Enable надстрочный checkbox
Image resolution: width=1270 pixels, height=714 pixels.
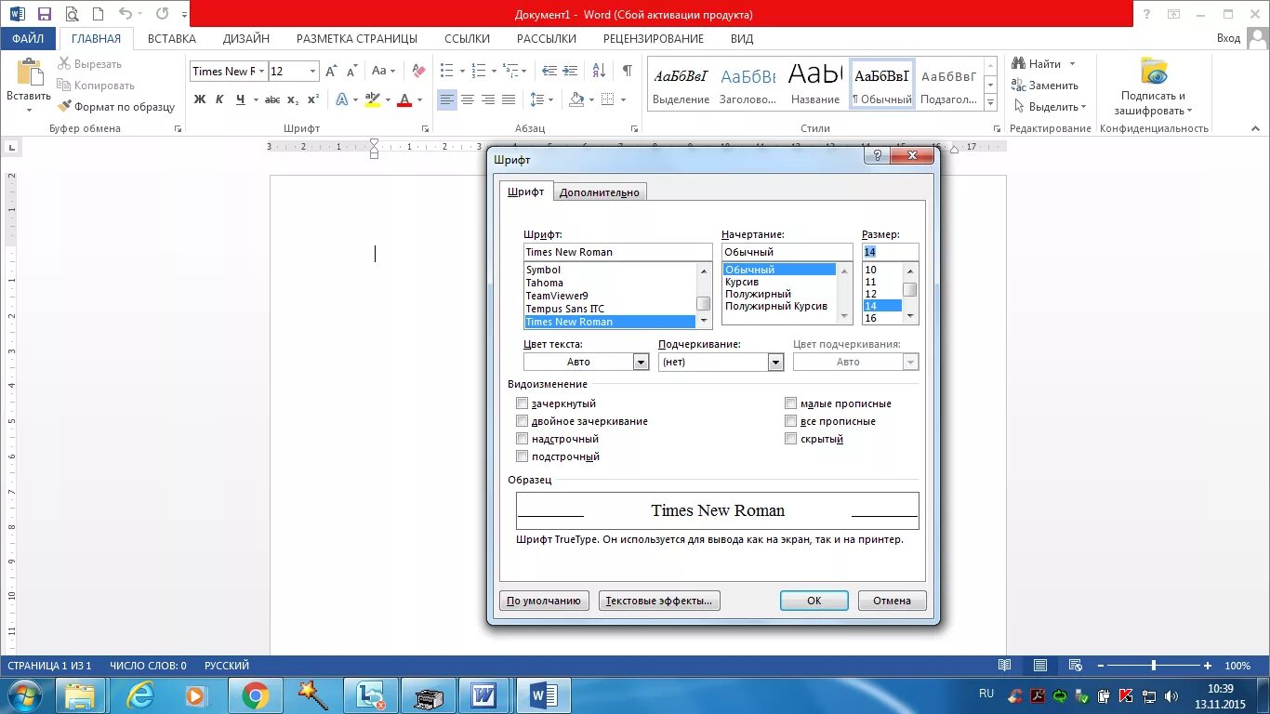[x=523, y=439]
